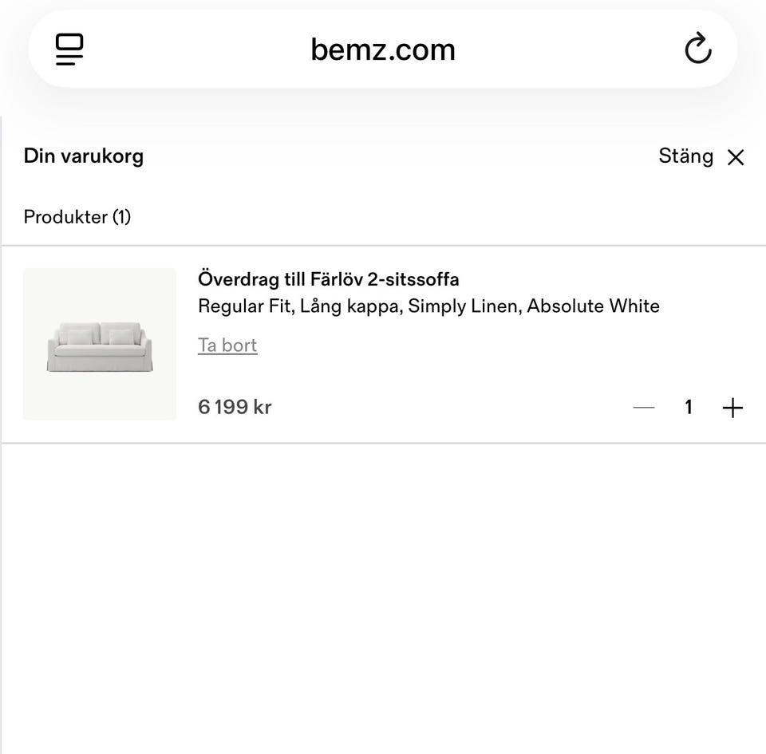Decrease quantity with the minus button
The image size is (766, 754).
[x=643, y=408]
